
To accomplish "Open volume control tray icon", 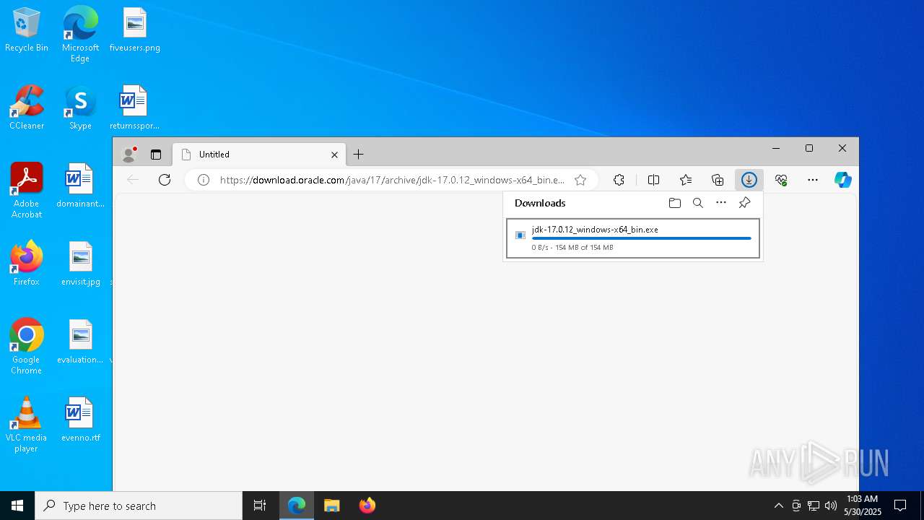I will [x=831, y=506].
